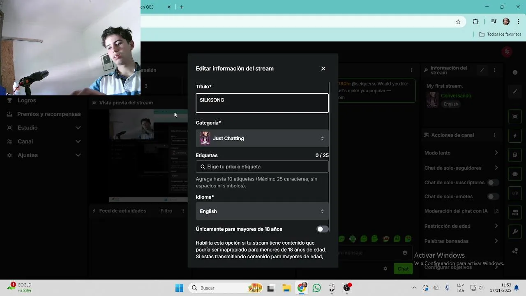
Task: Click the pencil icon in right sidebar
Action: 515,92
